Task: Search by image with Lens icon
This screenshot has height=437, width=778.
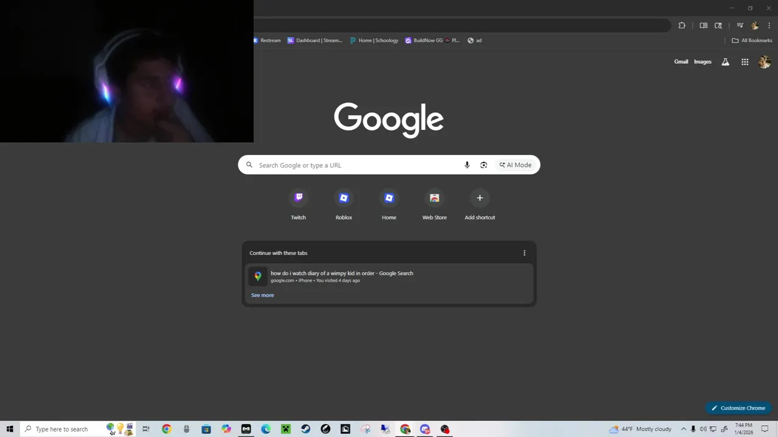Action: pos(484,165)
